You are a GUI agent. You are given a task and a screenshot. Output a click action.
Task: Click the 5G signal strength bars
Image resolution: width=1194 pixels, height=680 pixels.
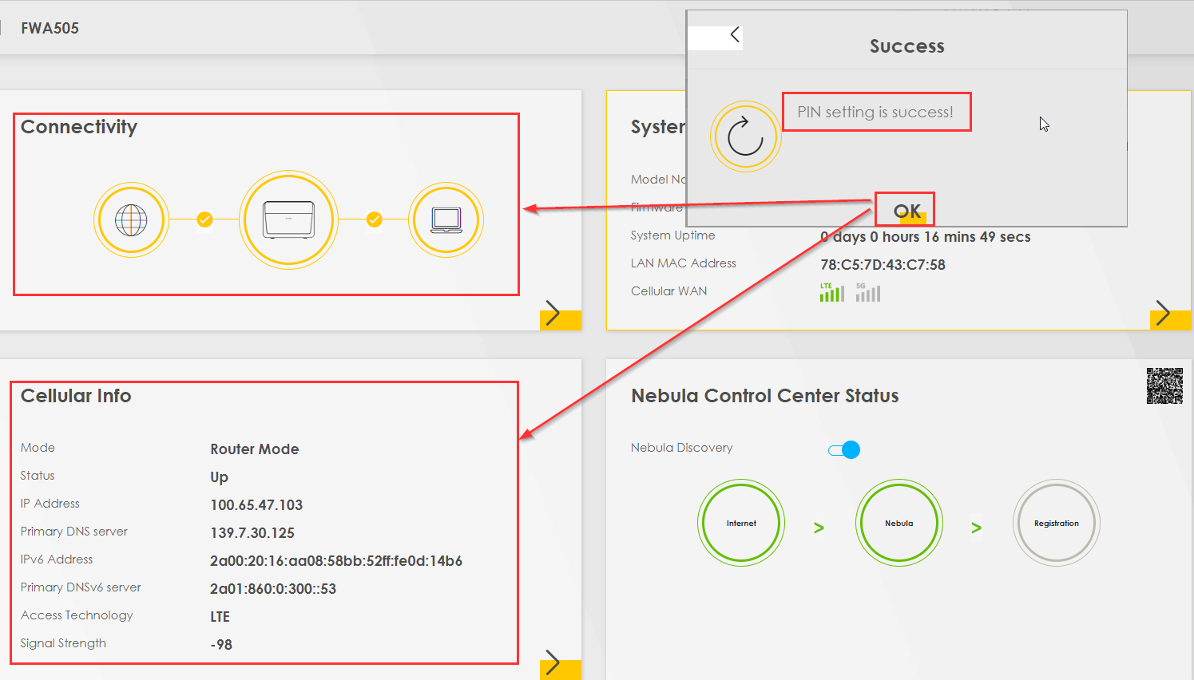[x=868, y=293]
